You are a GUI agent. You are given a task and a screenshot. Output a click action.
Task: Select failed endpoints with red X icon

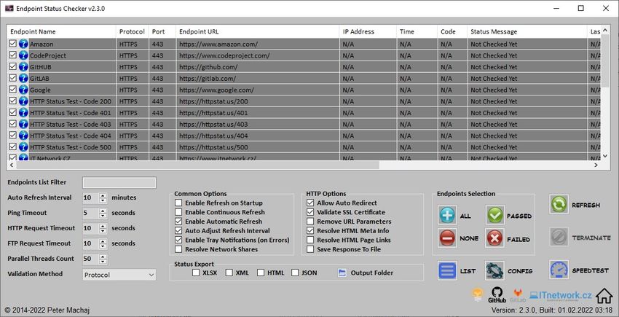pyautogui.click(x=494, y=238)
